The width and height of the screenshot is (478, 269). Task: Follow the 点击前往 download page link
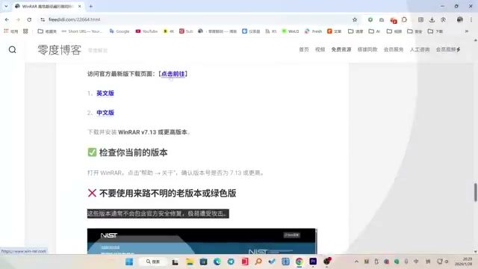(173, 74)
